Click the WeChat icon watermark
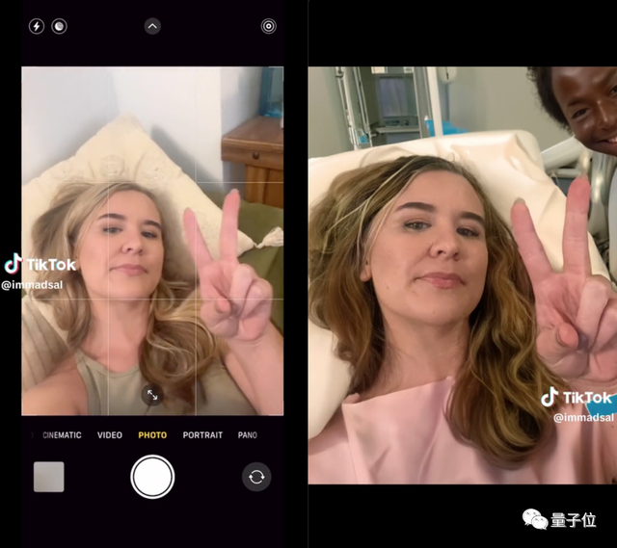The width and height of the screenshot is (617, 548). pos(535,519)
